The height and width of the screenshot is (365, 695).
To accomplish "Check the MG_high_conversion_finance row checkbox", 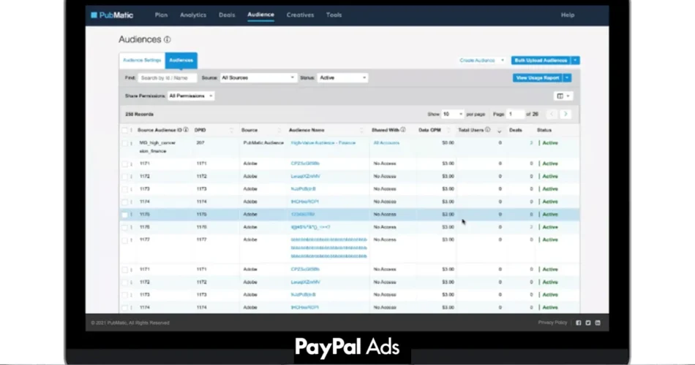I will (124, 144).
